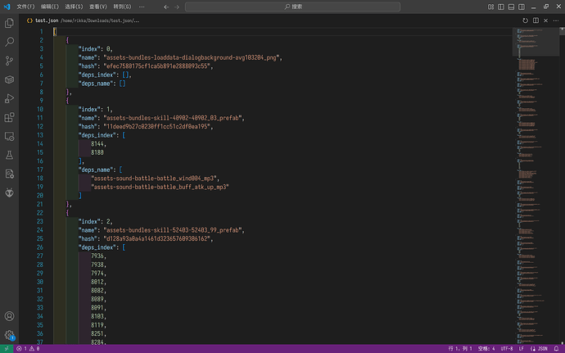Viewport: 565px width, 353px height.
Task: Toggle the secondary side bar
Action: (522, 7)
